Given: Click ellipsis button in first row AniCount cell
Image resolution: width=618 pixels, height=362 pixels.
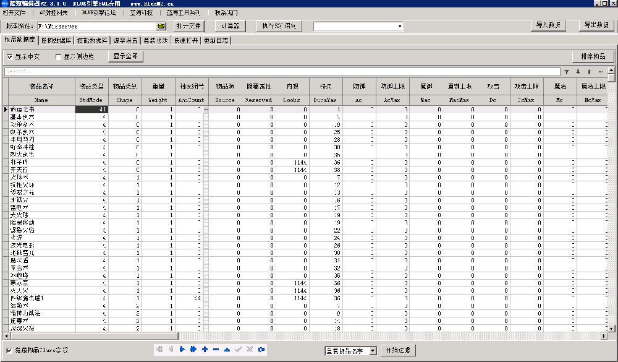Looking at the screenshot, I should 206,110.
